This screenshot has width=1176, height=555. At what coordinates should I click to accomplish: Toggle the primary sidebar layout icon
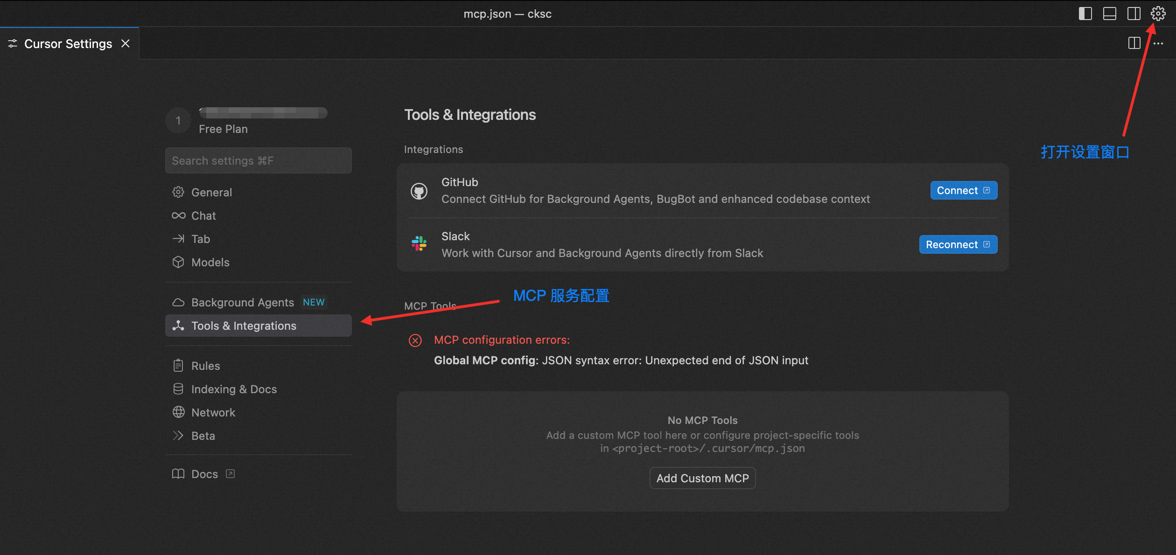click(1085, 14)
